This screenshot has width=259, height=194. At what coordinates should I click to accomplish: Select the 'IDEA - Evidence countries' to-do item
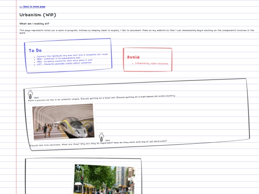tap(65, 61)
